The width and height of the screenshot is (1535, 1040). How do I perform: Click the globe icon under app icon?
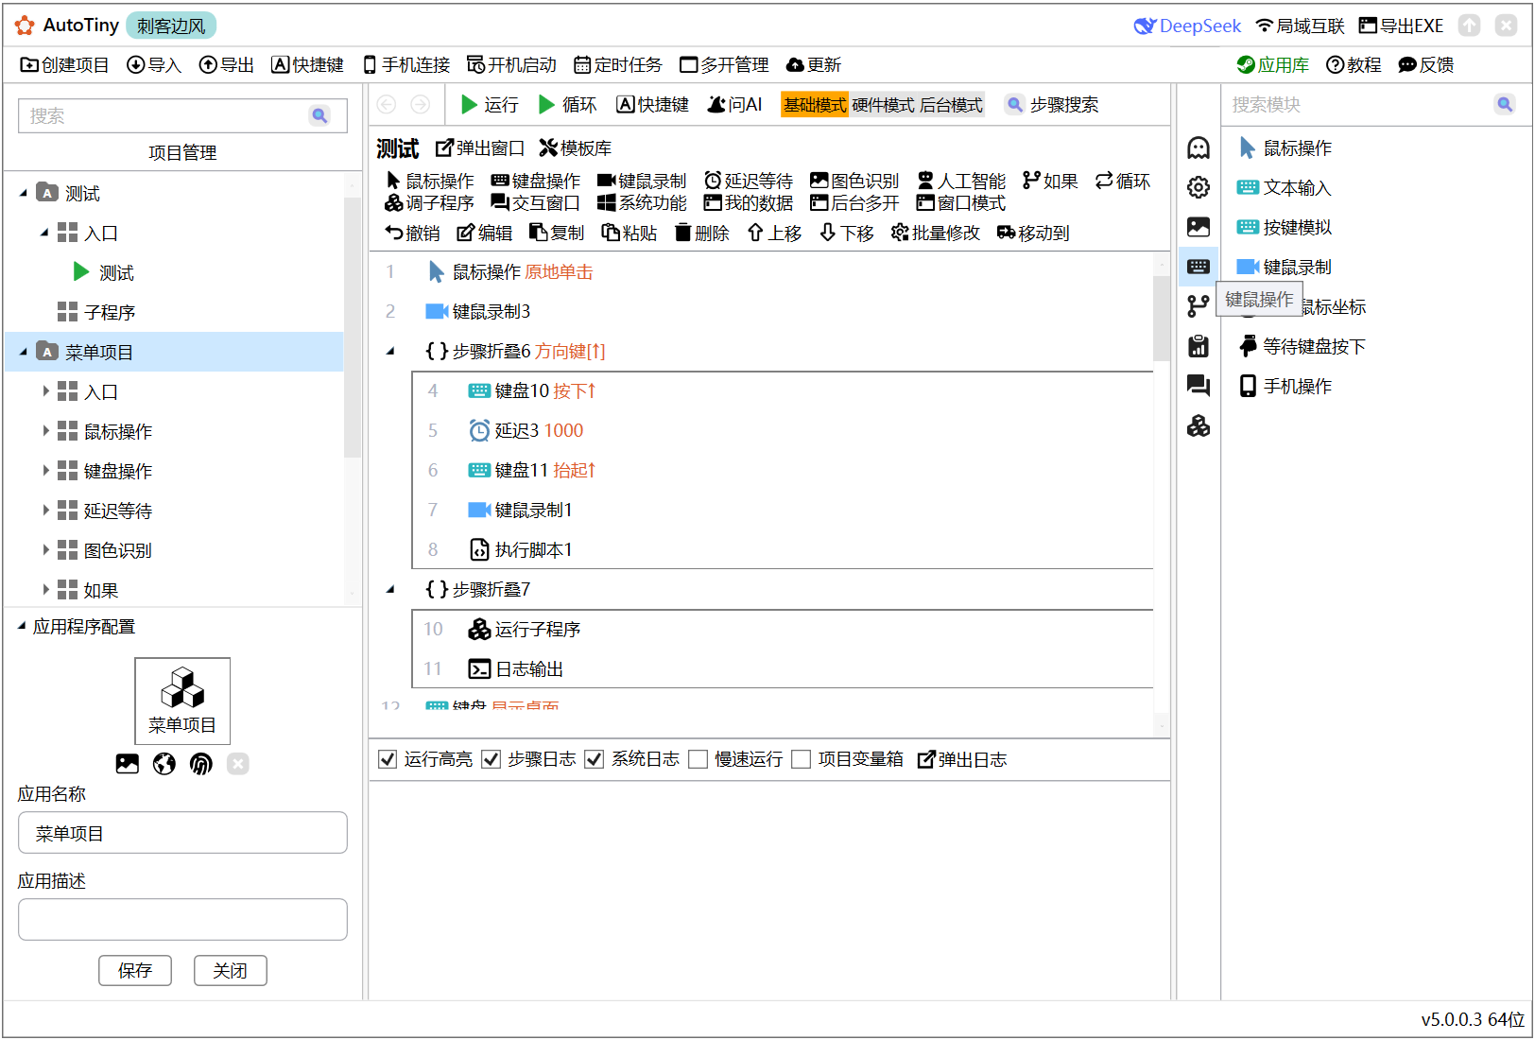164,764
